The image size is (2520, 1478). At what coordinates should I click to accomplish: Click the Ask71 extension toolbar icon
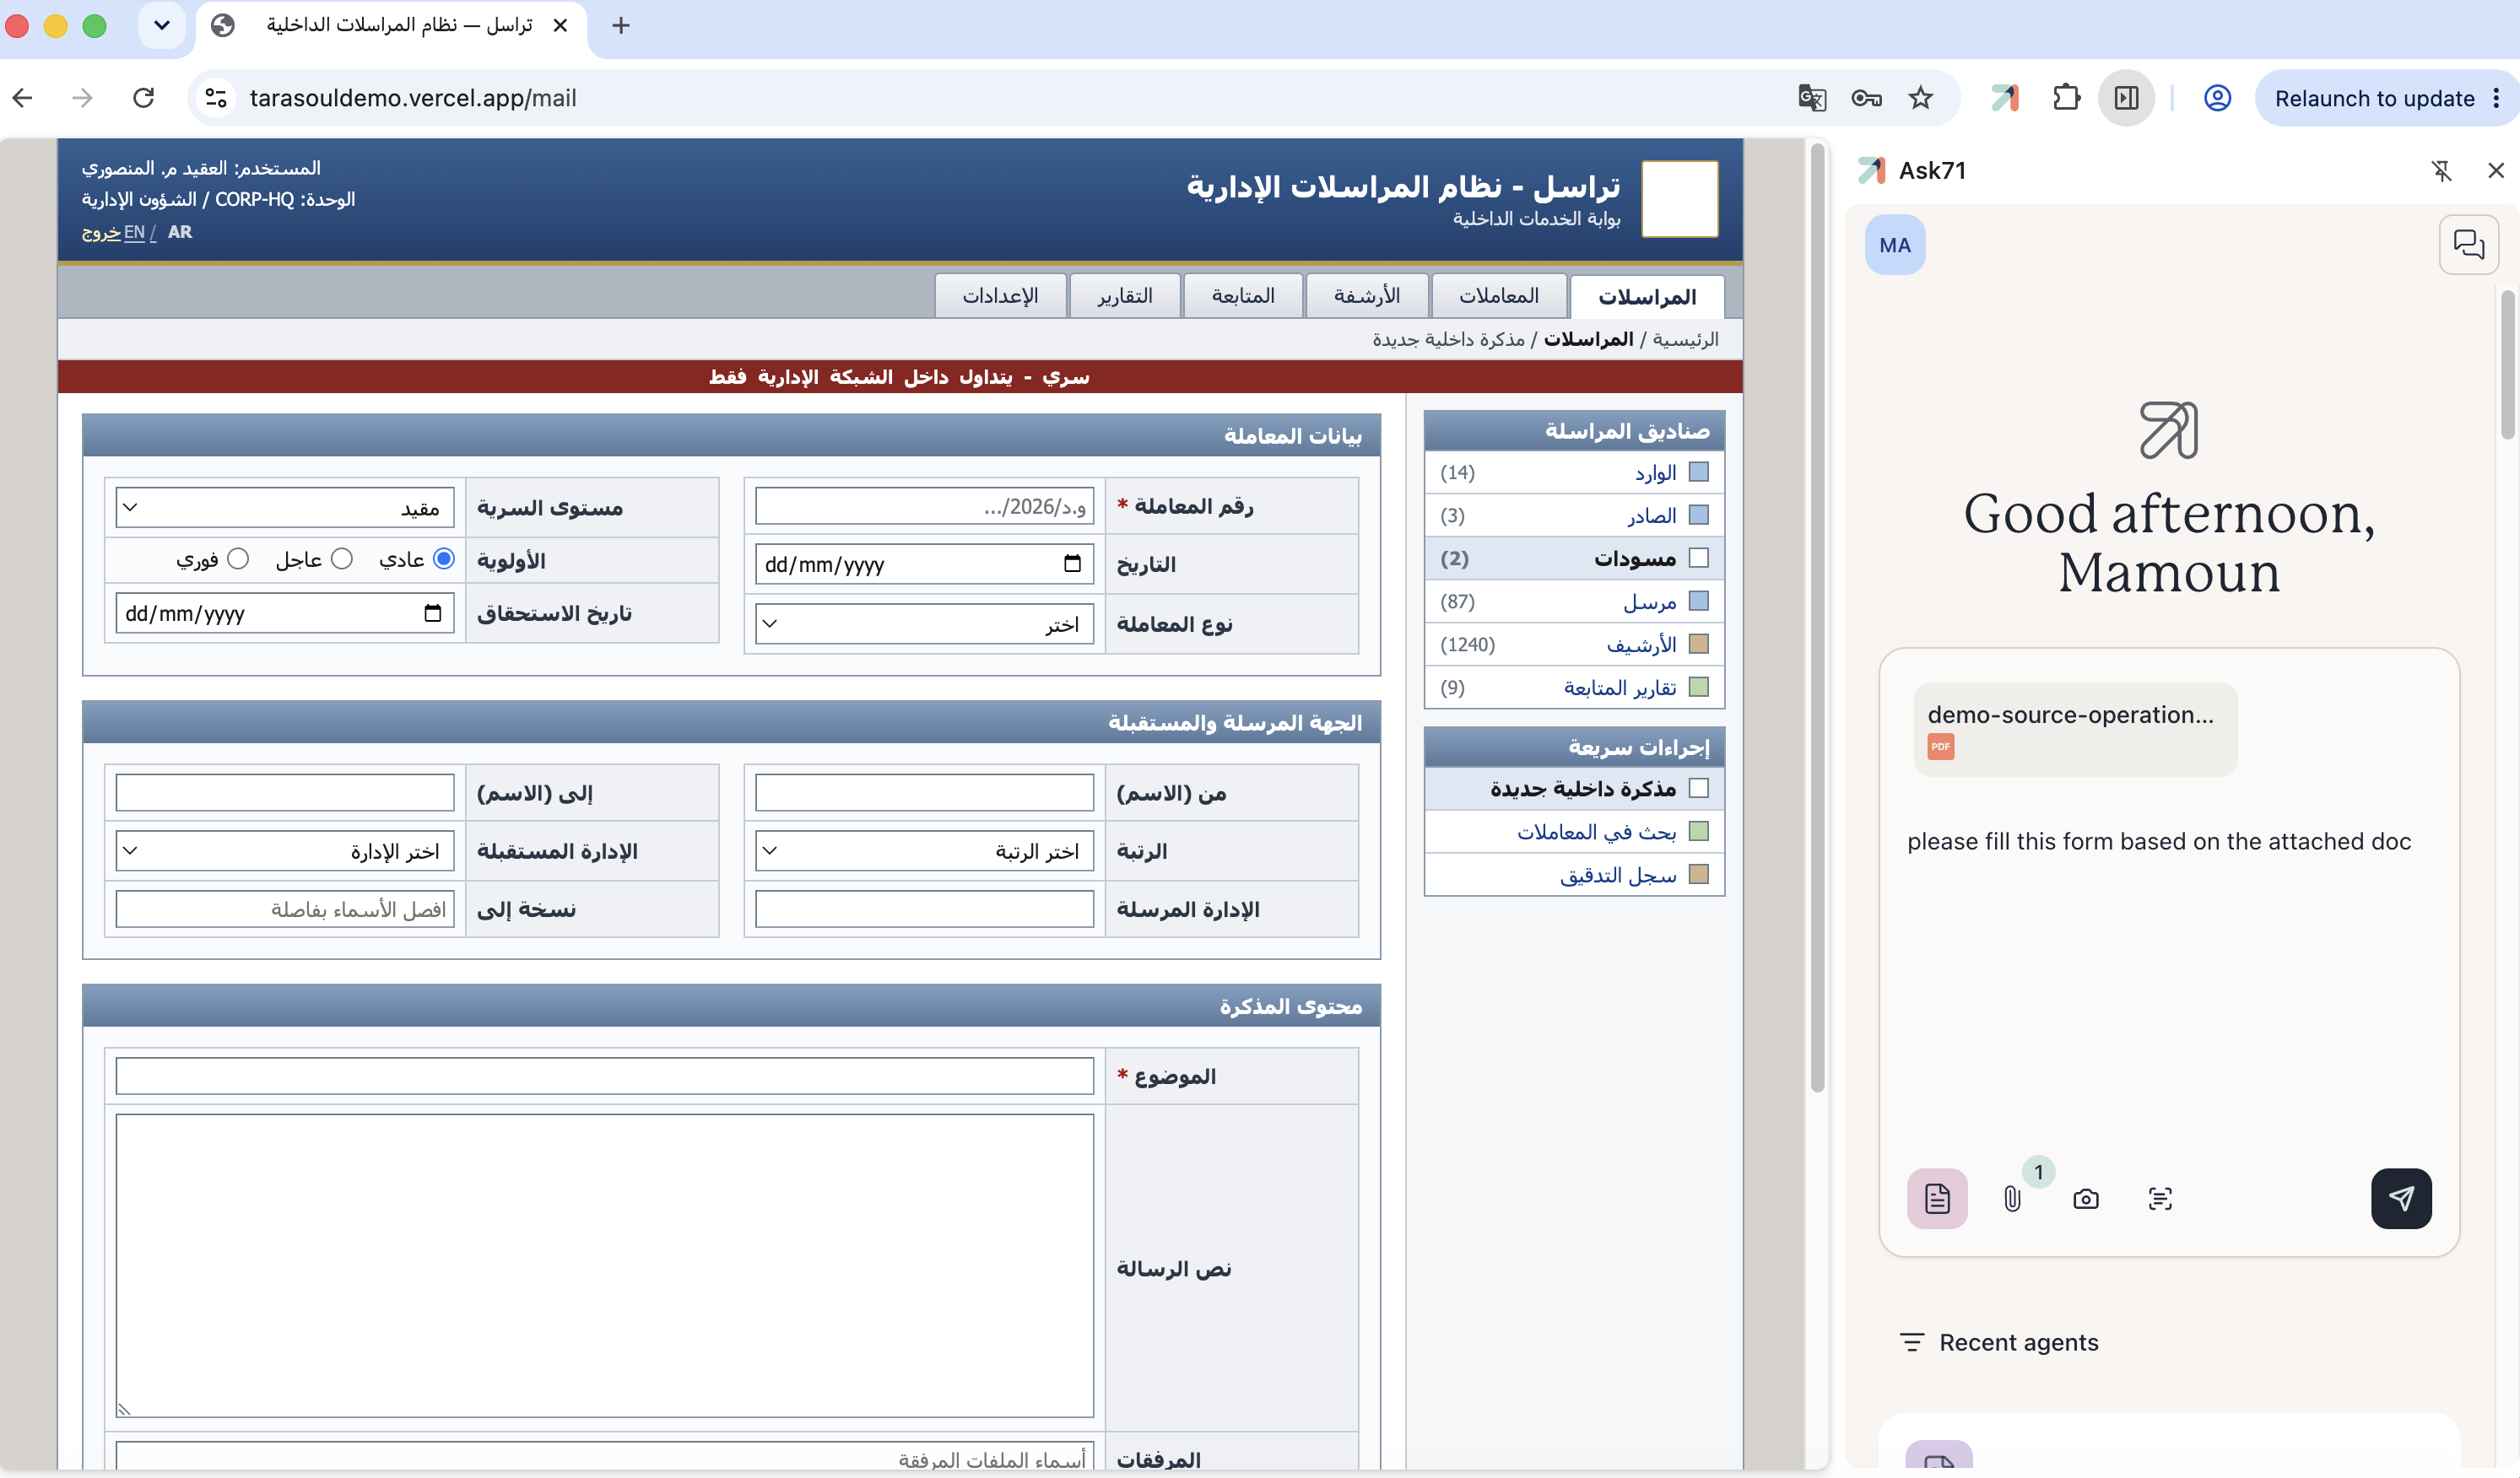(2005, 98)
